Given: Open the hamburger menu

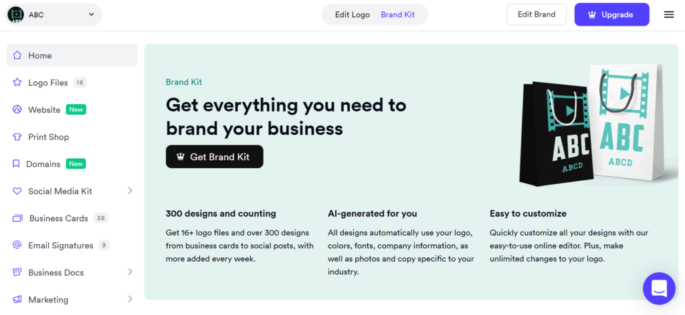Looking at the screenshot, I should click(669, 15).
